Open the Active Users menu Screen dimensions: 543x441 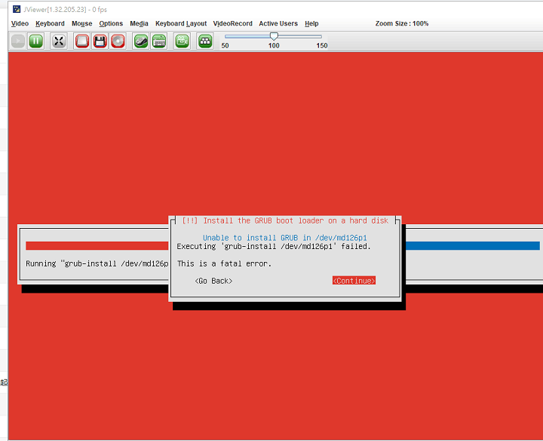tap(278, 23)
